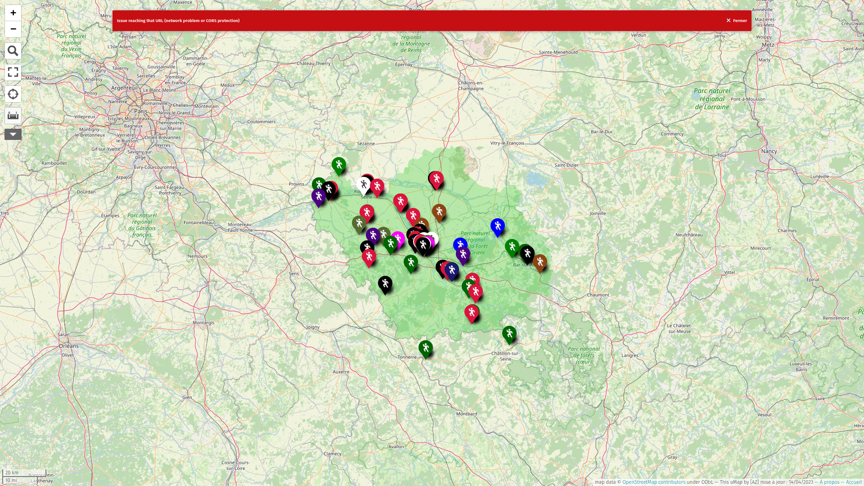Image resolution: width=864 pixels, height=486 pixels.
Task: Click the green marker near Tonnerre
Action: [425, 348]
